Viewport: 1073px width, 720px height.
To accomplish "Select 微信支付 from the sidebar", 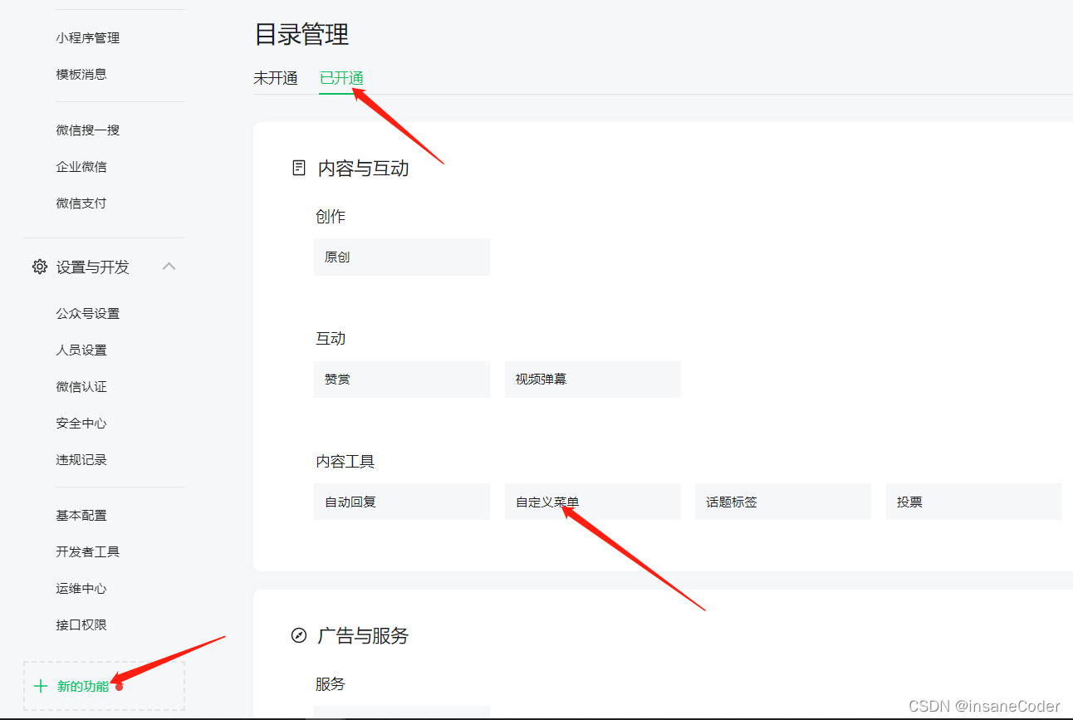I will click(x=81, y=202).
